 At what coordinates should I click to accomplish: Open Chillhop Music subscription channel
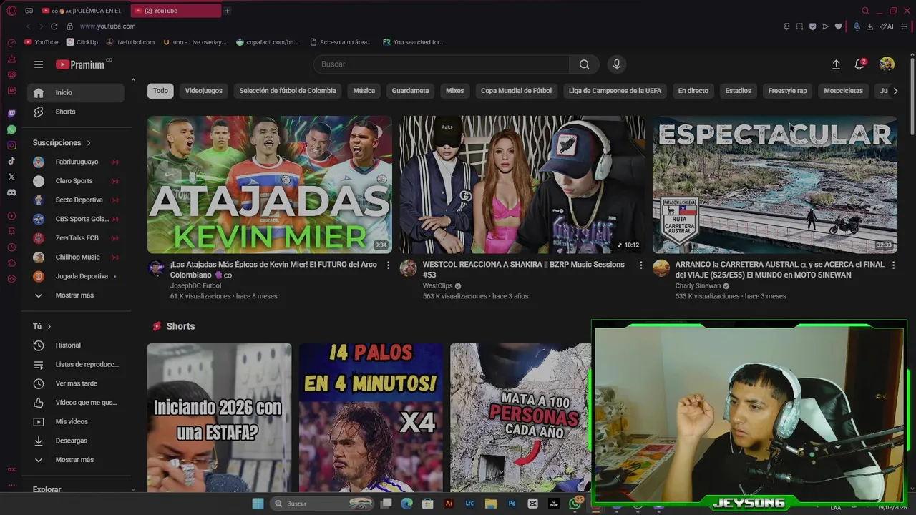(x=76, y=257)
